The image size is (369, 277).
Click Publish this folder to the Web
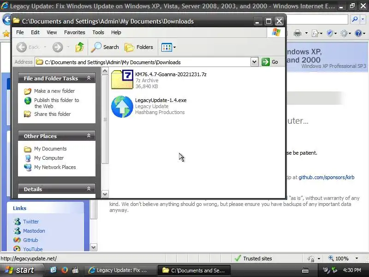56,103
